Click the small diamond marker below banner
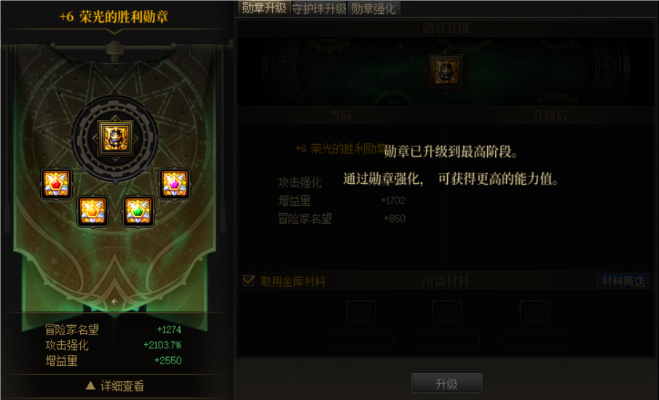Image resolution: width=659 pixels, height=400 pixels. [114, 301]
